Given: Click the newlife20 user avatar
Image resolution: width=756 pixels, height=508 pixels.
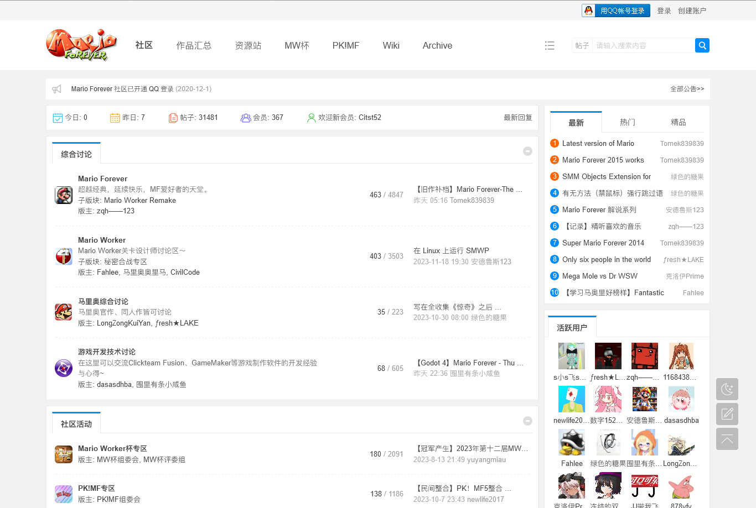Looking at the screenshot, I should pos(572,399).
